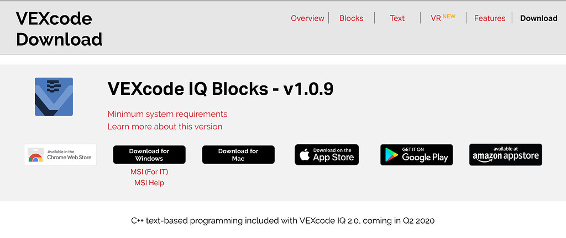
Task: Switch to the Blocks nav item
Action: 351,18
